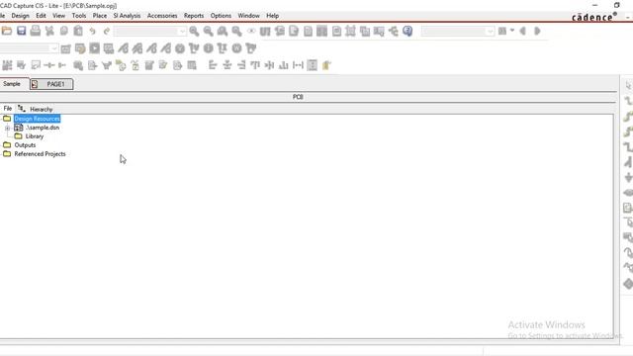Run Design Rules Check icon
Image resolution: width=633 pixels, height=356 pixels.
click(x=294, y=31)
